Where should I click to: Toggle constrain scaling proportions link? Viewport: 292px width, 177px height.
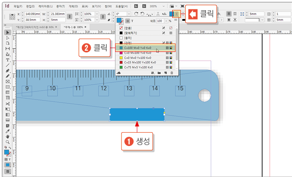(103, 17)
